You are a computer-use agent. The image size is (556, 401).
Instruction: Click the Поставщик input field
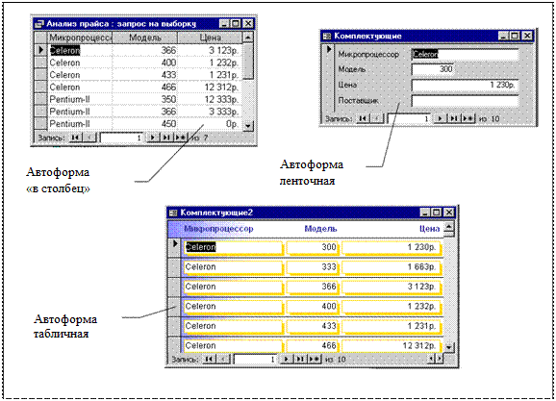[x=465, y=101]
